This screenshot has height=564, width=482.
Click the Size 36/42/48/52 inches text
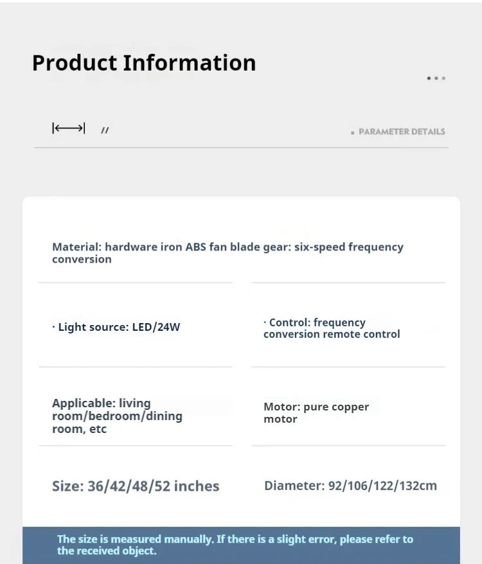pyautogui.click(x=136, y=486)
